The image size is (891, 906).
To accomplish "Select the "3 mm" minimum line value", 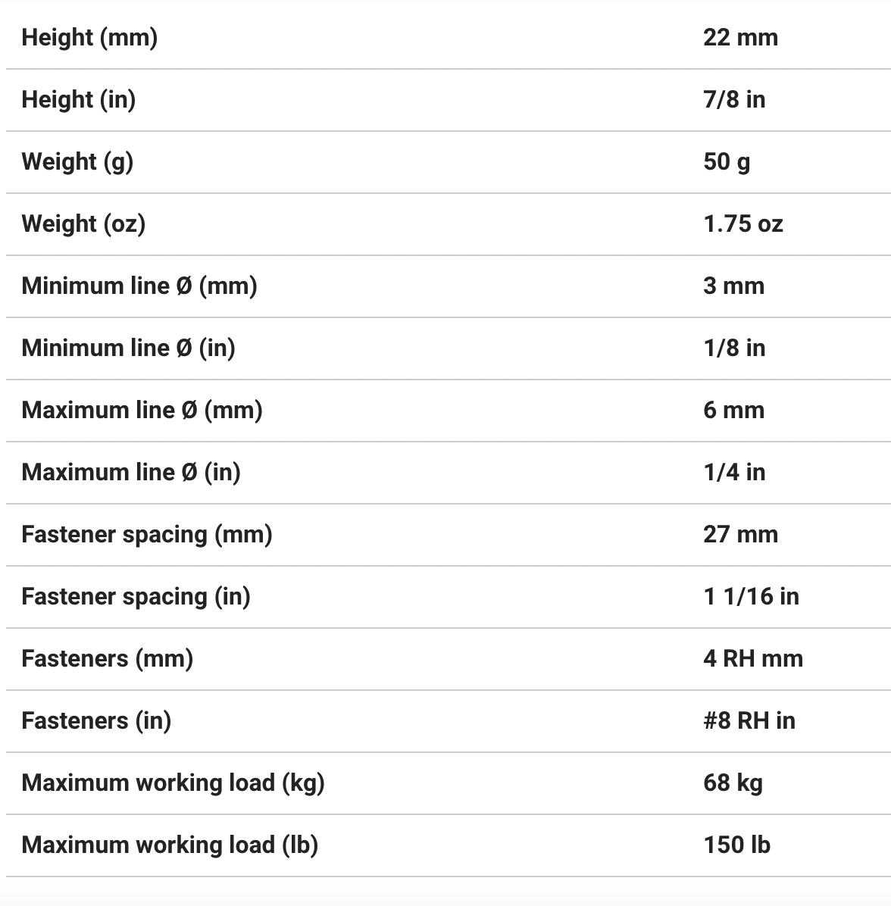I will [733, 286].
